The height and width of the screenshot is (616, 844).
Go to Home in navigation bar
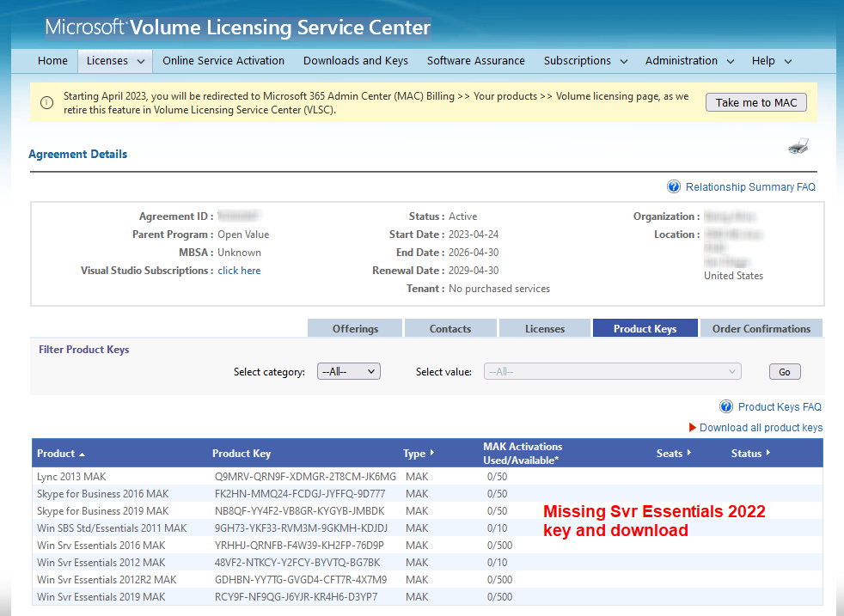tap(52, 61)
